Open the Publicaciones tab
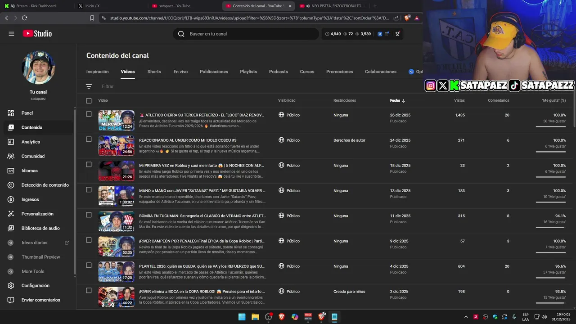Viewport: 576px width, 324px height. [214, 72]
